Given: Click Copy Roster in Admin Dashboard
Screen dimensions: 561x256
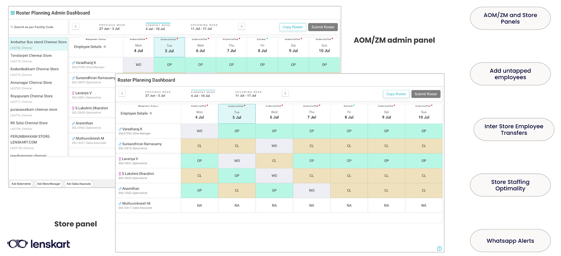Looking at the screenshot, I should point(293,27).
